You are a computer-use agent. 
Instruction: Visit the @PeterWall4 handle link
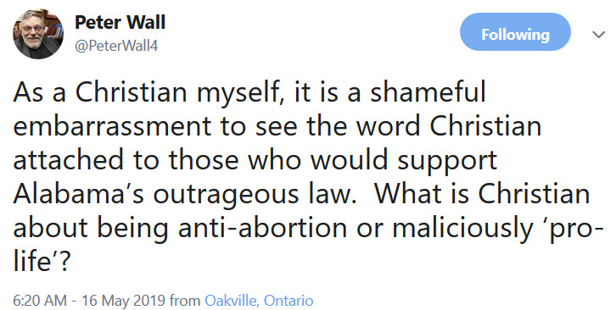[116, 46]
